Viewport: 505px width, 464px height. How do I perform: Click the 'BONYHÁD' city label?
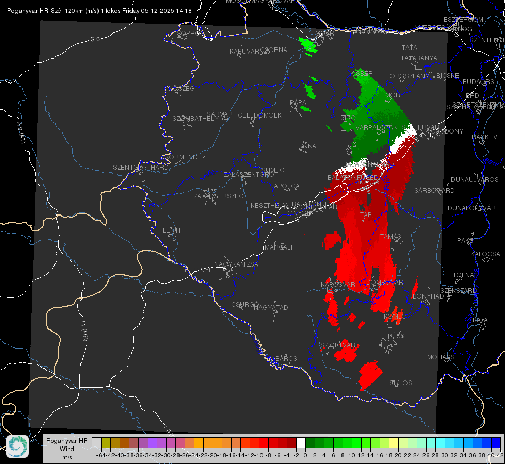(x=428, y=296)
